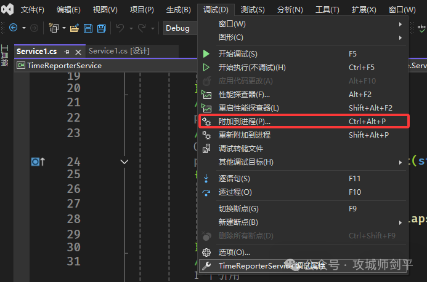Click the Start Without Debugging outline play icon
427x282 pixels.
click(x=206, y=68)
